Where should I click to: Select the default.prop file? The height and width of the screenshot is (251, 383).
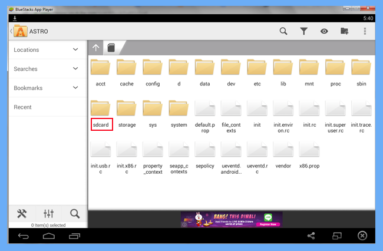(x=205, y=117)
